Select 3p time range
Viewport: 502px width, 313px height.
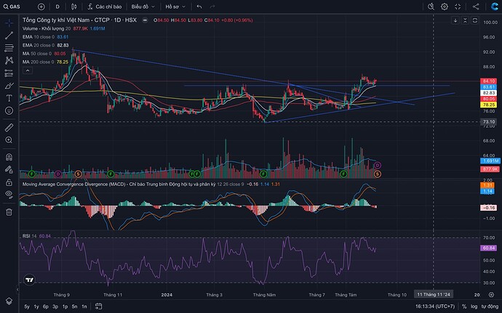tap(55, 306)
